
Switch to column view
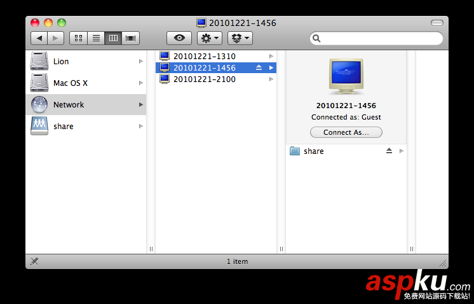[113, 38]
